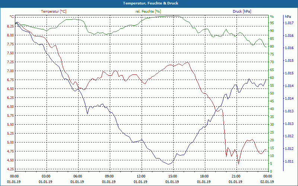This screenshot has width=298, height=186.
Task: Click green humidity axis value 90
Action: pyautogui.click(x=272, y=31)
